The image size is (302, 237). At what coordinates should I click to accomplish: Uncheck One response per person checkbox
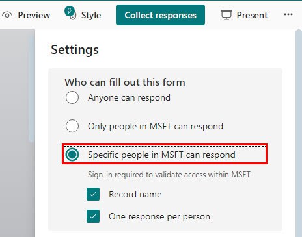pos(93,216)
